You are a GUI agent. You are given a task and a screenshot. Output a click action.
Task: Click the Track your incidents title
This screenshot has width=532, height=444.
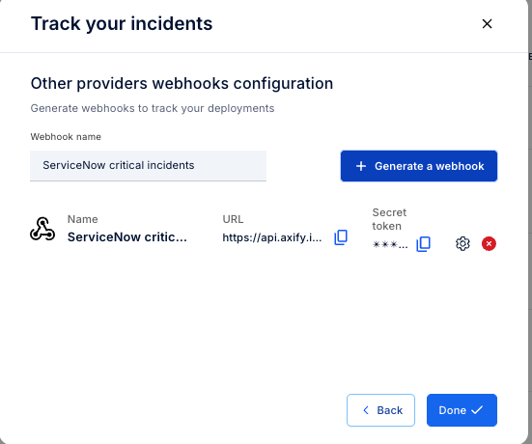coord(122,24)
